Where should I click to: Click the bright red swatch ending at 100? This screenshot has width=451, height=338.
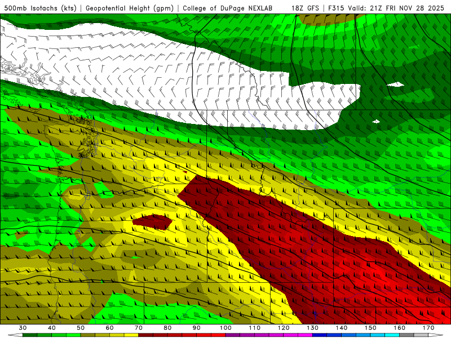click(218, 335)
